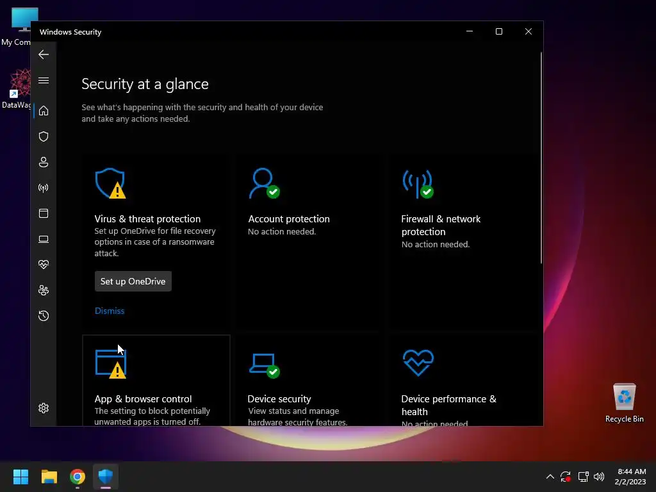
Task: Open the Virus & threat protection heading
Action: tap(147, 219)
